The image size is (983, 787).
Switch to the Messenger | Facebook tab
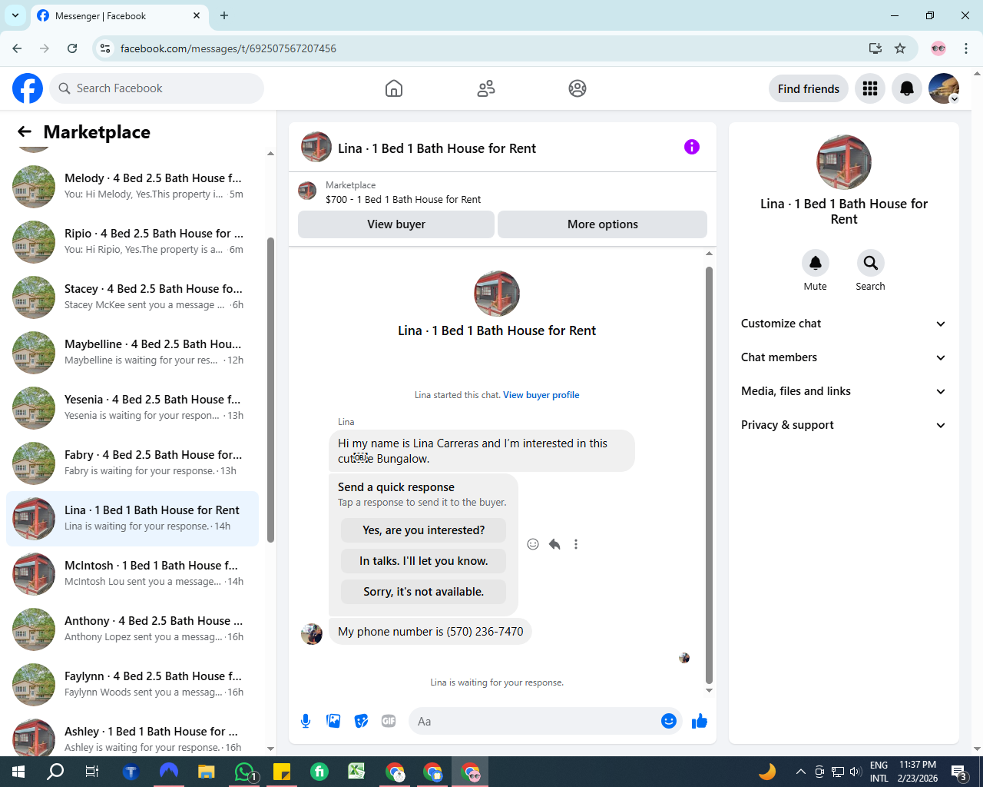(119, 15)
